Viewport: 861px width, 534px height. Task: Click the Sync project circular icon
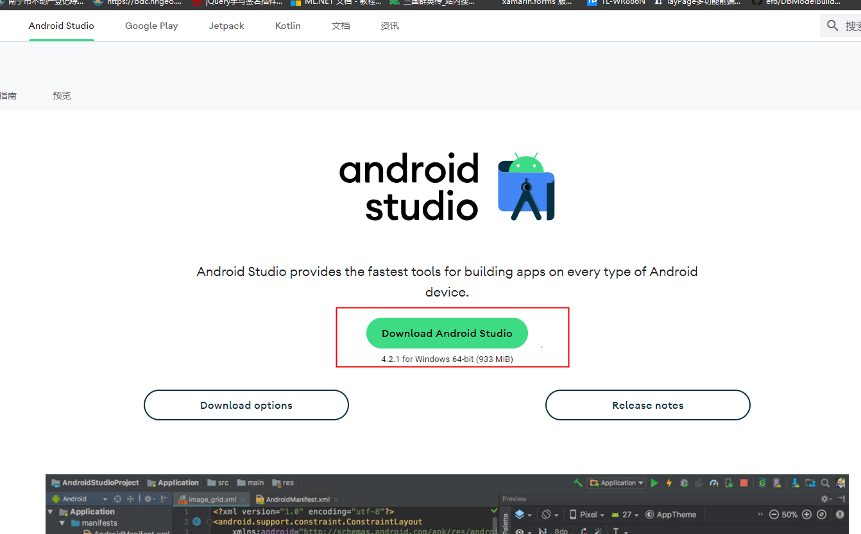coord(762,483)
